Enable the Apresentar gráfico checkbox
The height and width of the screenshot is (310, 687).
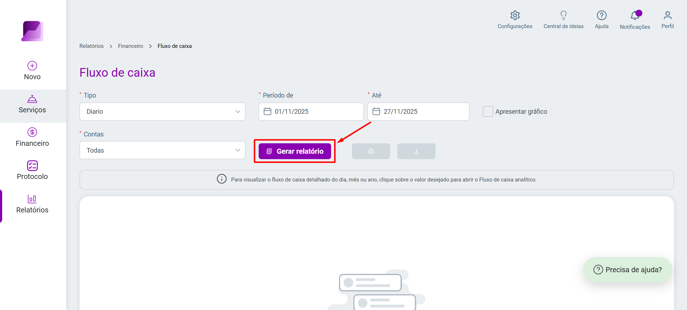(488, 112)
